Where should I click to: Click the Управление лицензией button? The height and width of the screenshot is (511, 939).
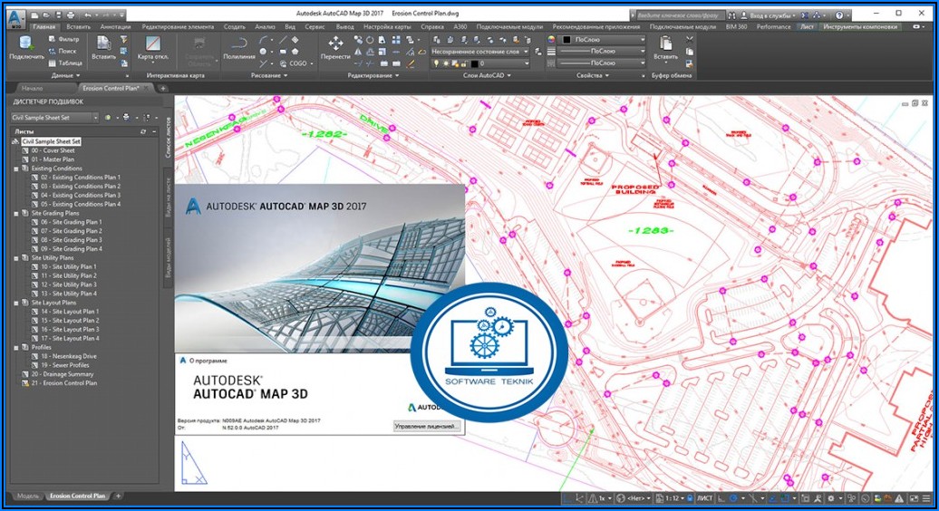click(427, 425)
